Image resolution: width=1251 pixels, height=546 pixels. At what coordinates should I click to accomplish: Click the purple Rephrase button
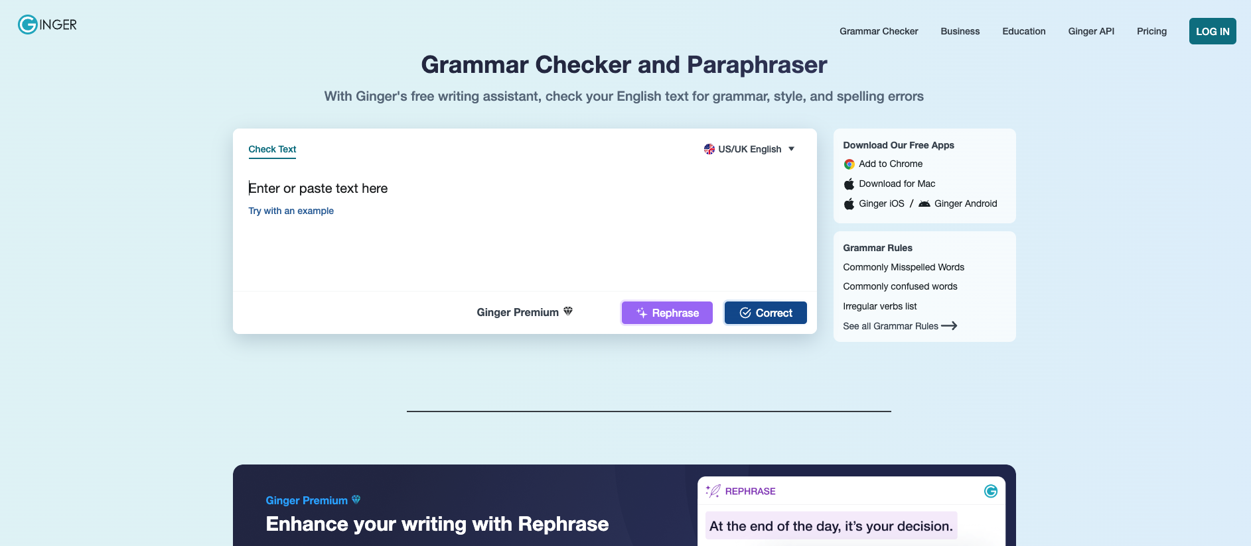(x=667, y=313)
